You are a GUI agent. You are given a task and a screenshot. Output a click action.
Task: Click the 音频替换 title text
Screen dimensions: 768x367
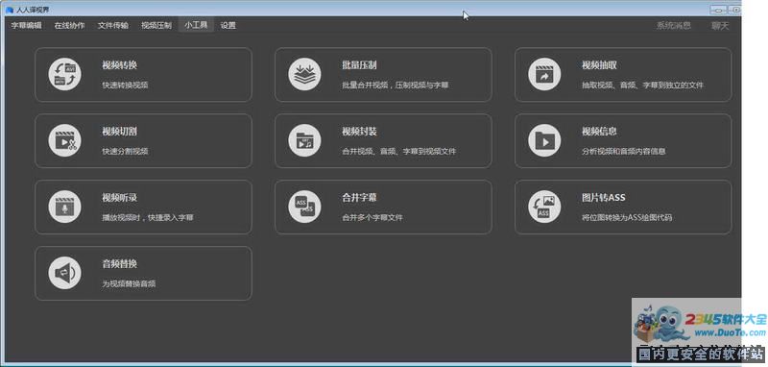(119, 263)
